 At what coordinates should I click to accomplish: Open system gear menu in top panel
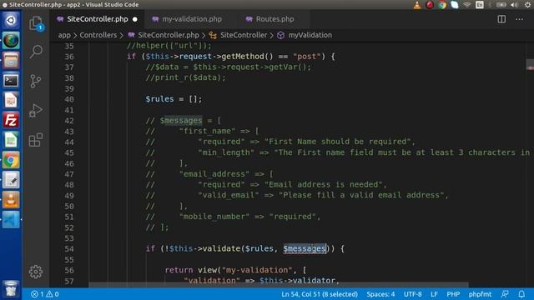[x=527, y=5]
